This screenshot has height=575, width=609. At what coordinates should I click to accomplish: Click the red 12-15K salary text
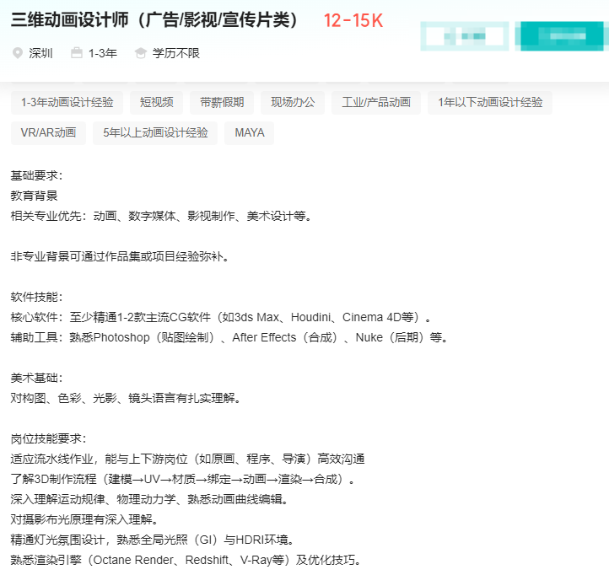click(x=353, y=21)
